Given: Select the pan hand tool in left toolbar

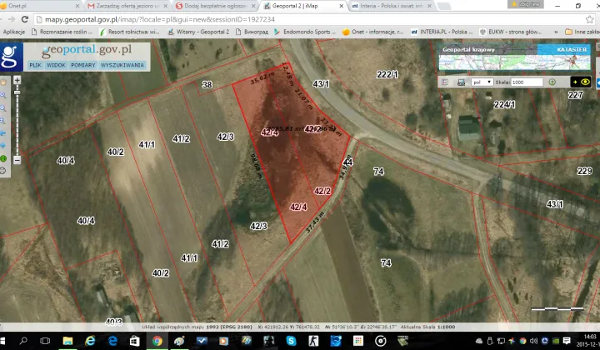Looking at the screenshot, I should pyautogui.click(x=3, y=82).
